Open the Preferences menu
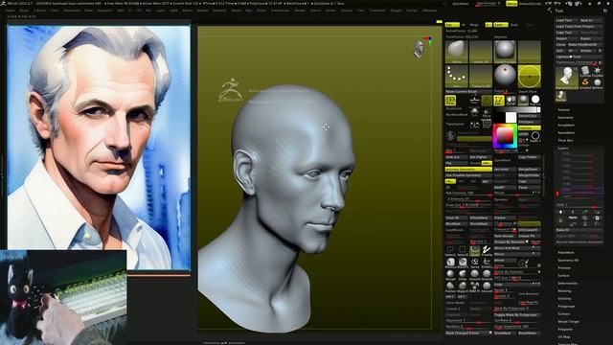 pos(281,11)
